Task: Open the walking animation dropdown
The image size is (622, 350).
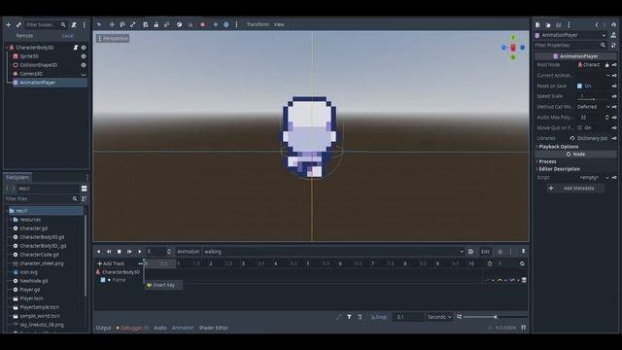Action: pos(333,252)
